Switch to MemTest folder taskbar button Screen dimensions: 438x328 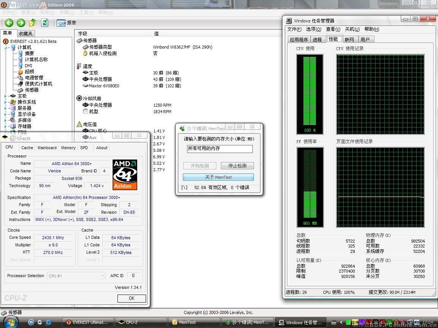194,322
